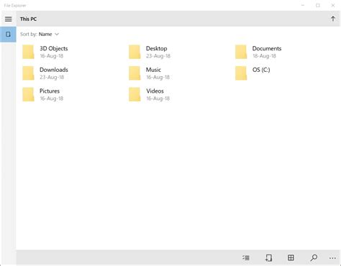
Task: Click the Downloads folder icon
Action: pyautogui.click(x=28, y=73)
